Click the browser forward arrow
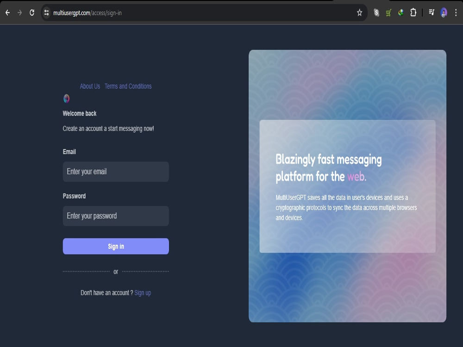 [x=19, y=12]
